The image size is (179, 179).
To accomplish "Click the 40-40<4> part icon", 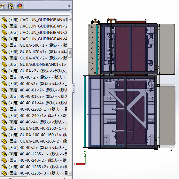I will 4,122.
